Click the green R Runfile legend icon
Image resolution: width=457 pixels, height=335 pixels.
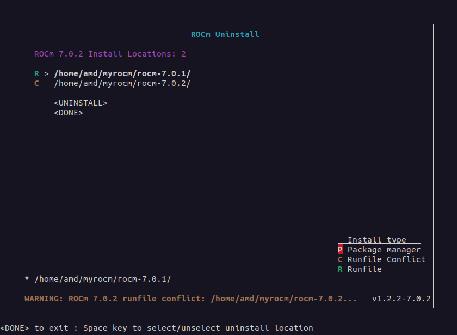pos(340,269)
